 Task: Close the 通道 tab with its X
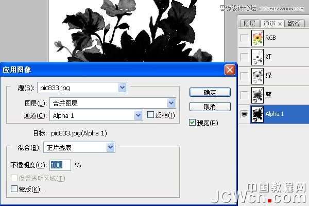click(280, 24)
